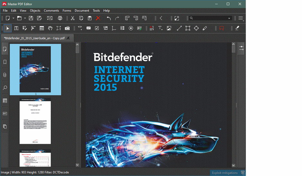Click the red Delete X icon
302x176 pixels.
[98, 18]
